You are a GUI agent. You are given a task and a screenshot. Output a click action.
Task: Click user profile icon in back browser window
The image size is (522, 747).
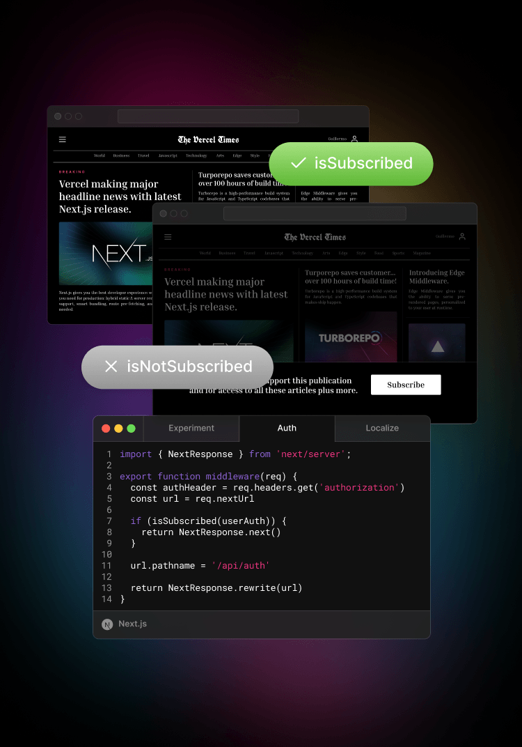[354, 139]
